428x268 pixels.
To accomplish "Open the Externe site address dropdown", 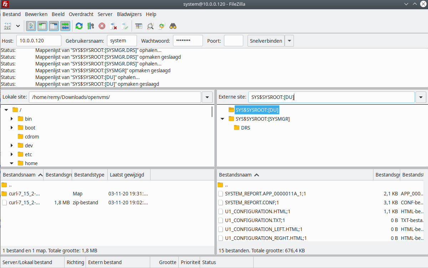I will (421, 97).
